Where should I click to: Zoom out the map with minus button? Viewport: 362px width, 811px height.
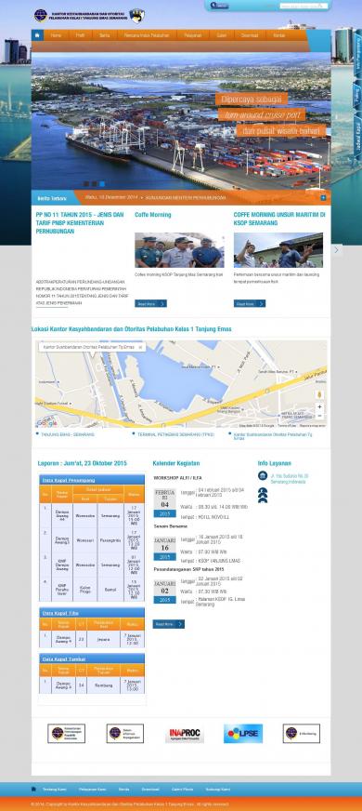[x=319, y=416]
